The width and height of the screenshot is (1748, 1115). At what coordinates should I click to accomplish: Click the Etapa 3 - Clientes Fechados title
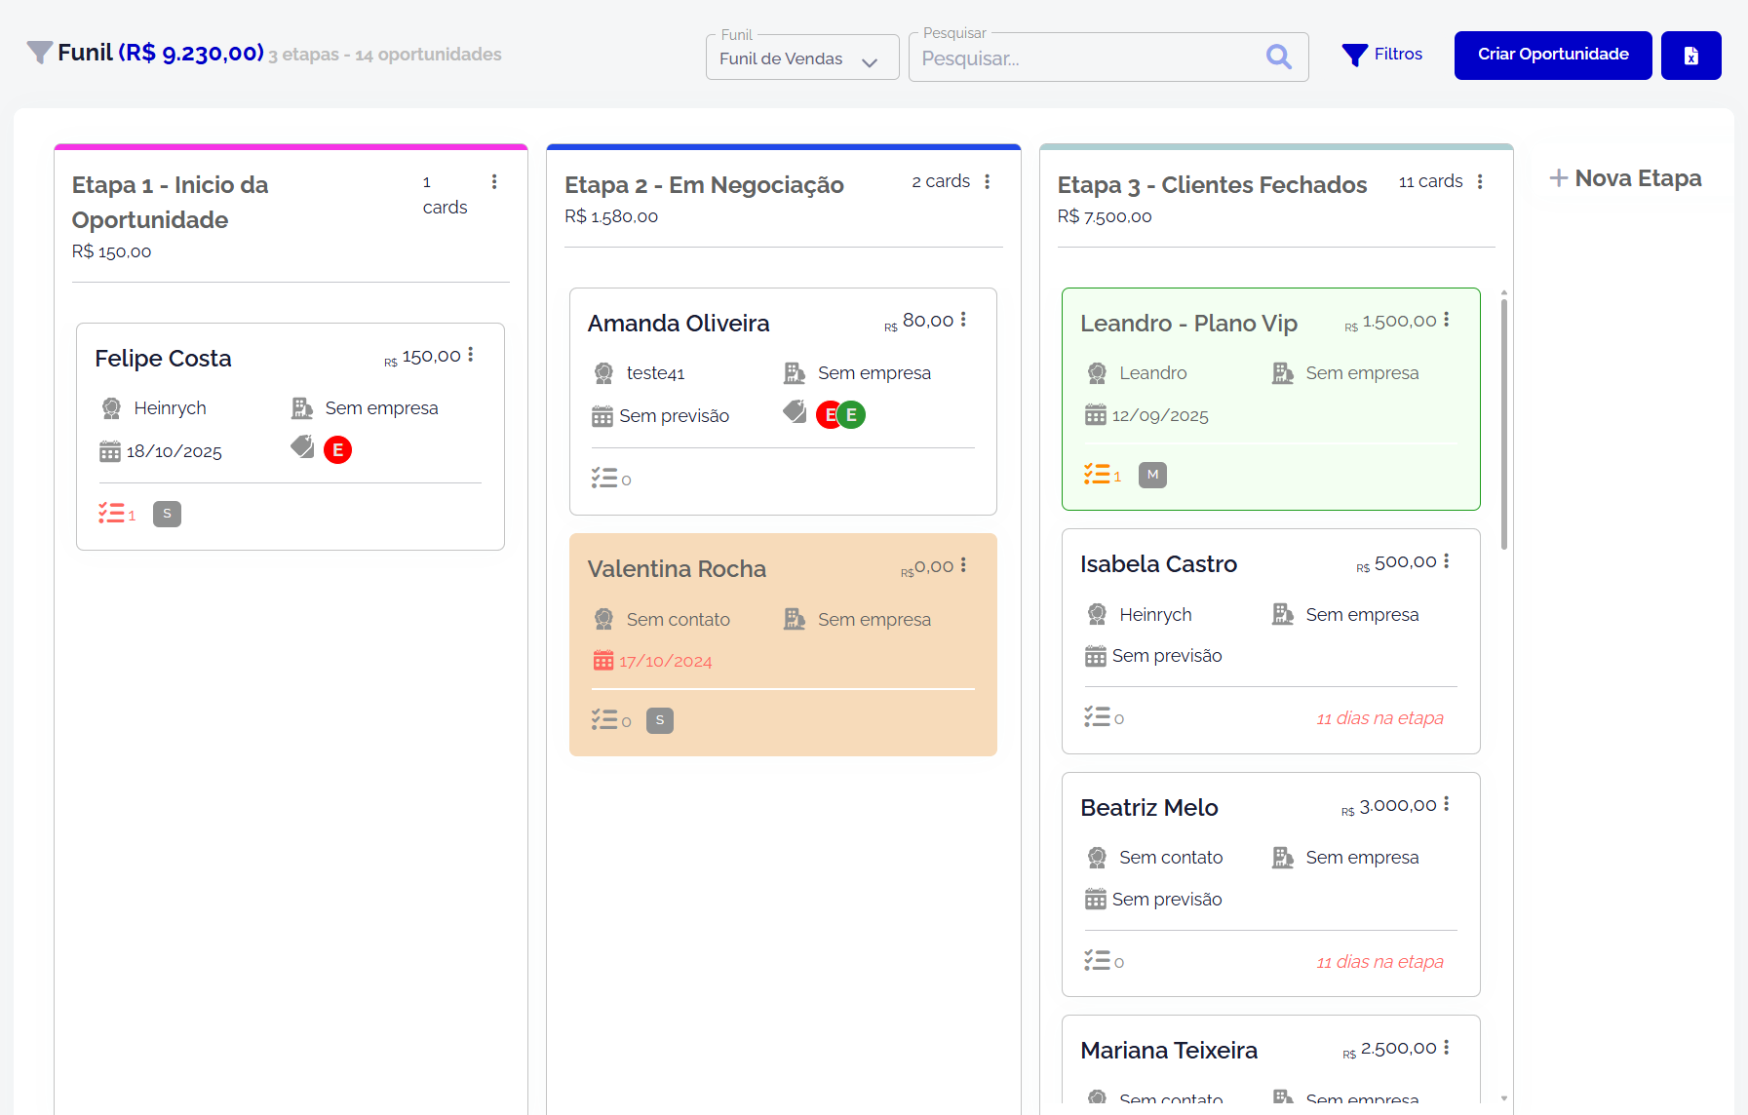pyautogui.click(x=1212, y=185)
